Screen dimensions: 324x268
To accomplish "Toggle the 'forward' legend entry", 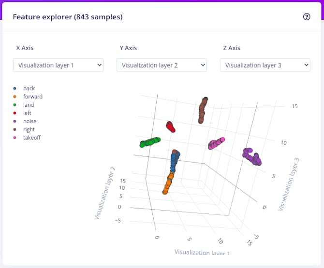I will tap(33, 97).
